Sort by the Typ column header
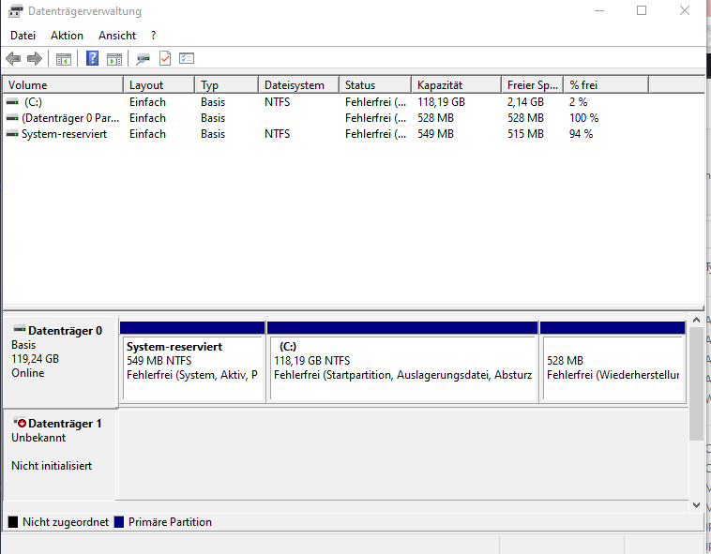The height and width of the screenshot is (554, 711). (227, 85)
